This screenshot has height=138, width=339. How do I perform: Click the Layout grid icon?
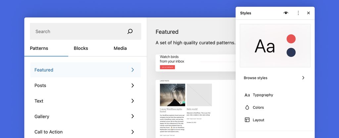pyautogui.click(x=247, y=120)
